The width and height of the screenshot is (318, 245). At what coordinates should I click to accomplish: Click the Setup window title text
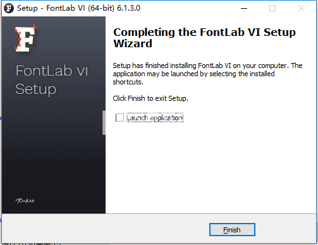(x=78, y=8)
